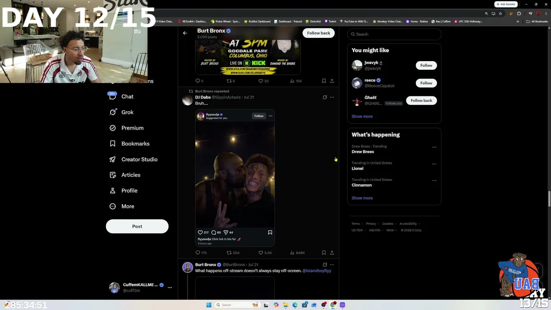Show more trends under What's happening
Screen dimensions: 551x310
(362, 198)
